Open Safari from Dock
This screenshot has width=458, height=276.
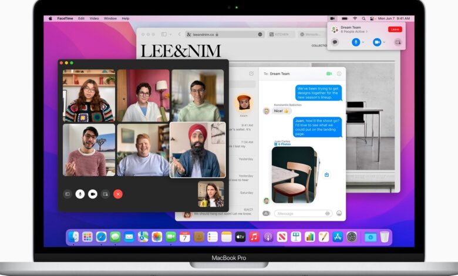coord(102,237)
